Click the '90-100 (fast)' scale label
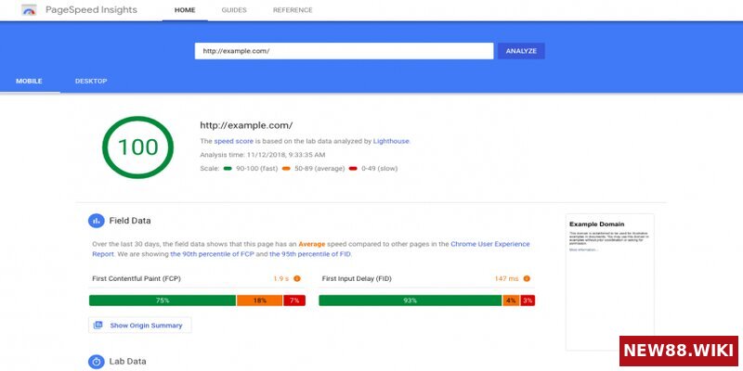The width and height of the screenshot is (743, 371). 255,169
